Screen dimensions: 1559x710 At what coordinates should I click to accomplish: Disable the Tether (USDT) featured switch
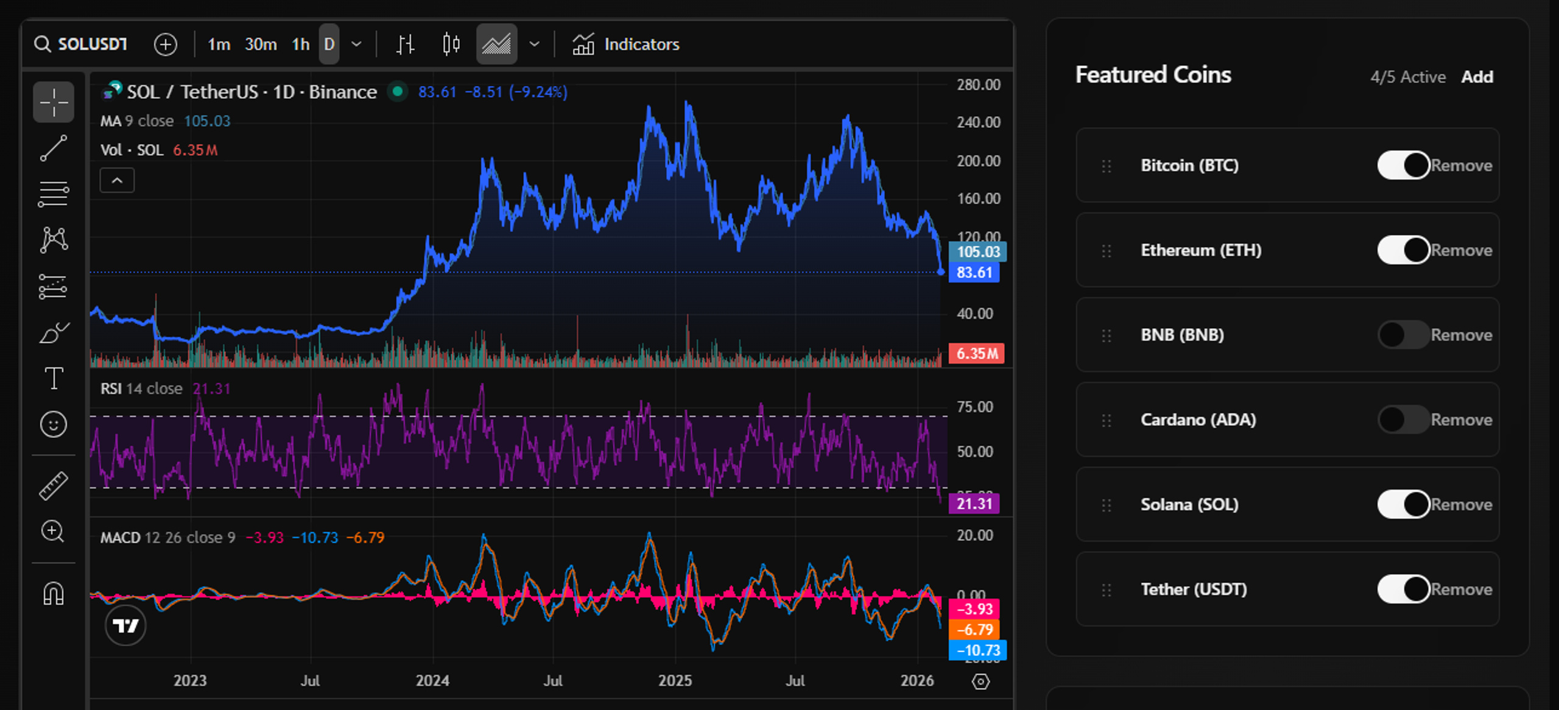click(1404, 589)
